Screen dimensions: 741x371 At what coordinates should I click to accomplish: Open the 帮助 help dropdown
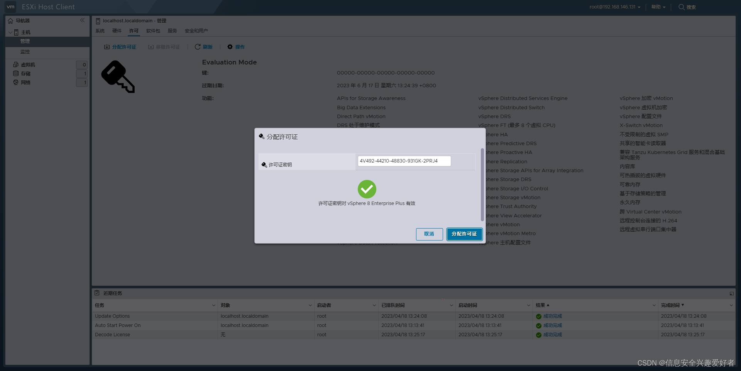658,7
